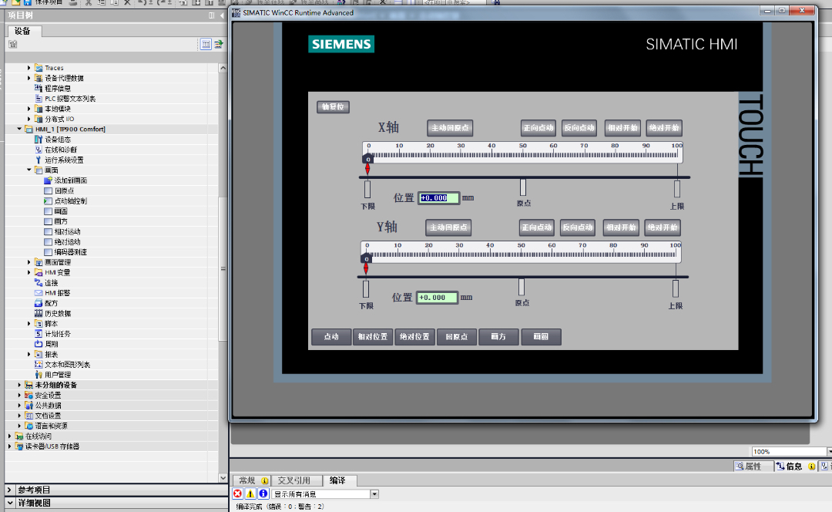Click the Y轴 位置 input field
This screenshot has height=512, width=832.
pos(437,298)
